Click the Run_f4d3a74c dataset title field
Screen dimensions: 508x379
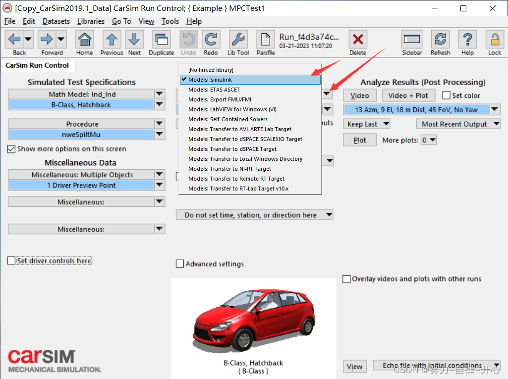[x=309, y=37]
